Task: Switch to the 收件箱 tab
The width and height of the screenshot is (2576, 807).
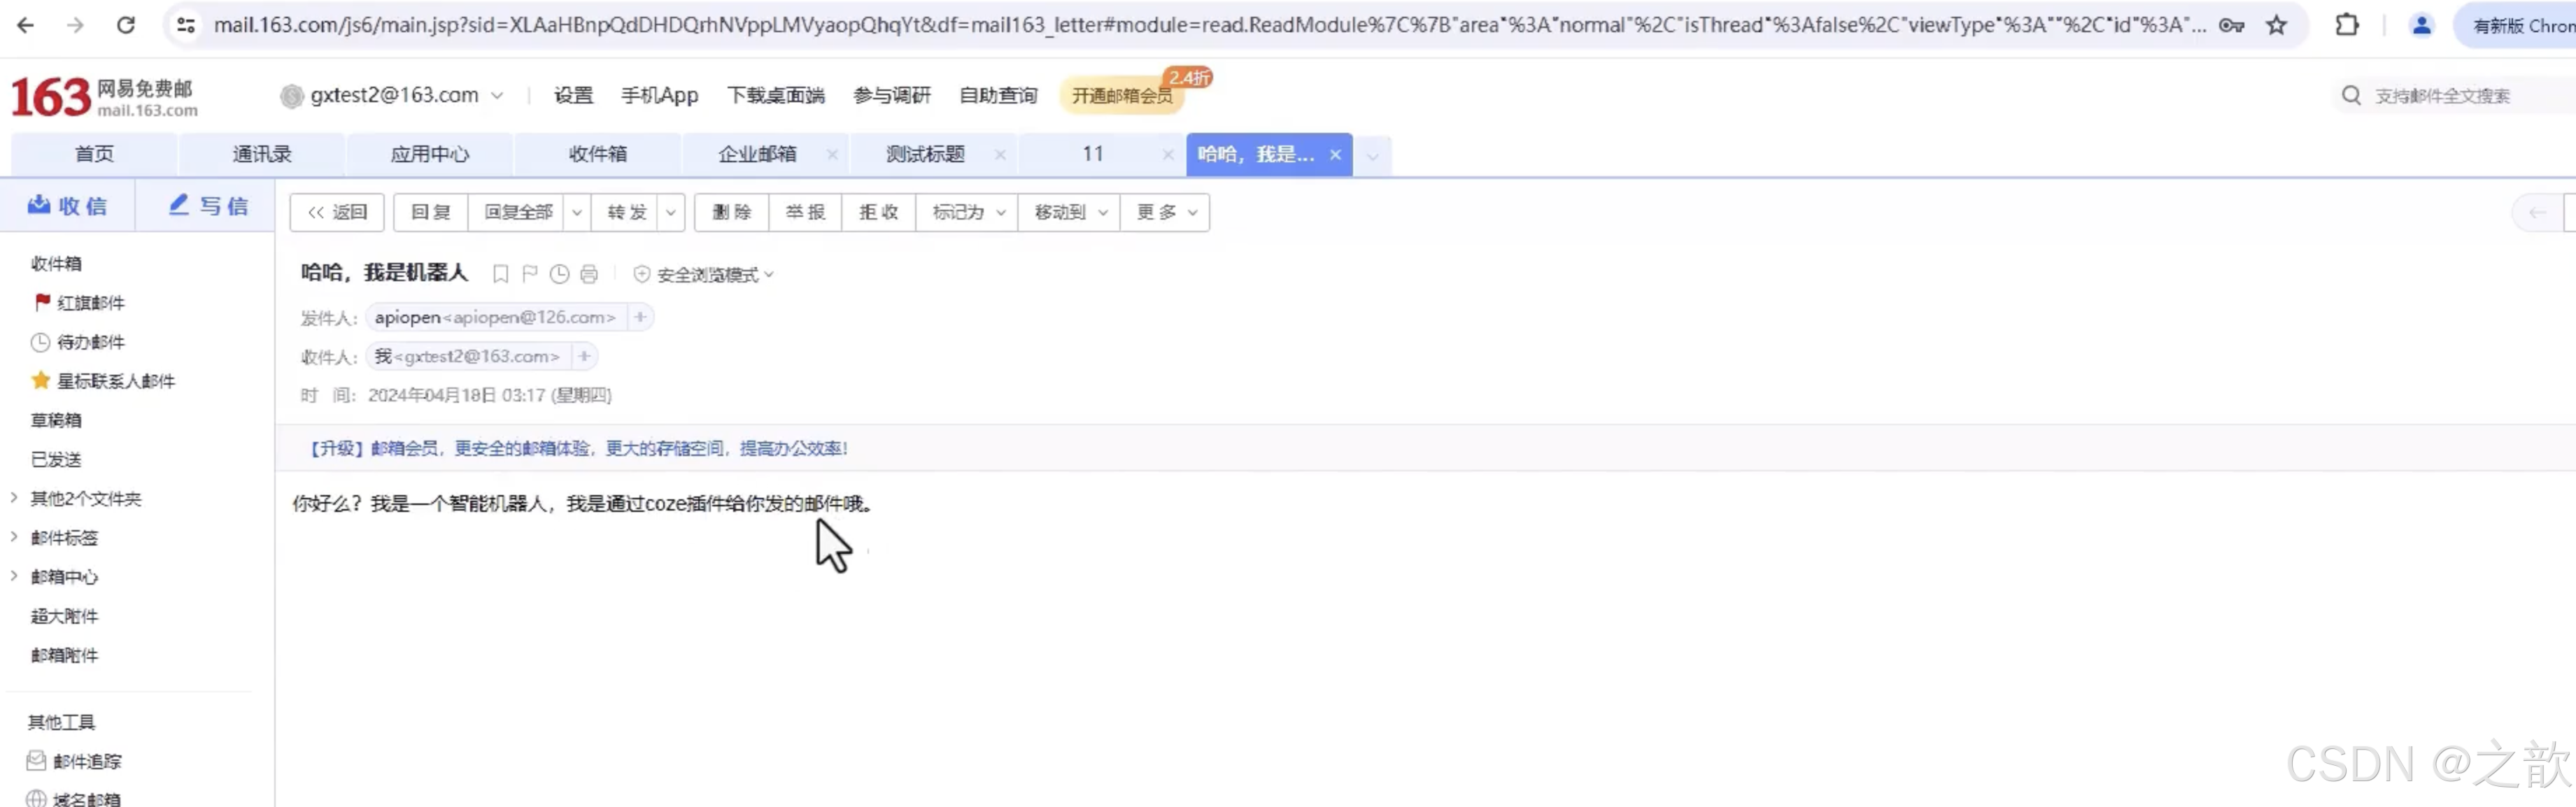Action: 597,154
